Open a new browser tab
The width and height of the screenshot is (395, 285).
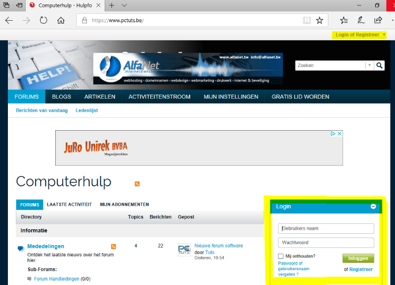click(x=112, y=5)
